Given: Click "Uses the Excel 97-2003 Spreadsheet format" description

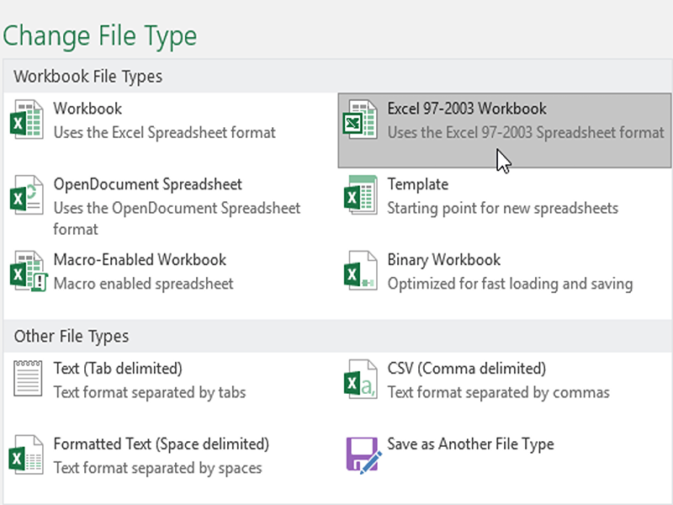Looking at the screenshot, I should (527, 133).
